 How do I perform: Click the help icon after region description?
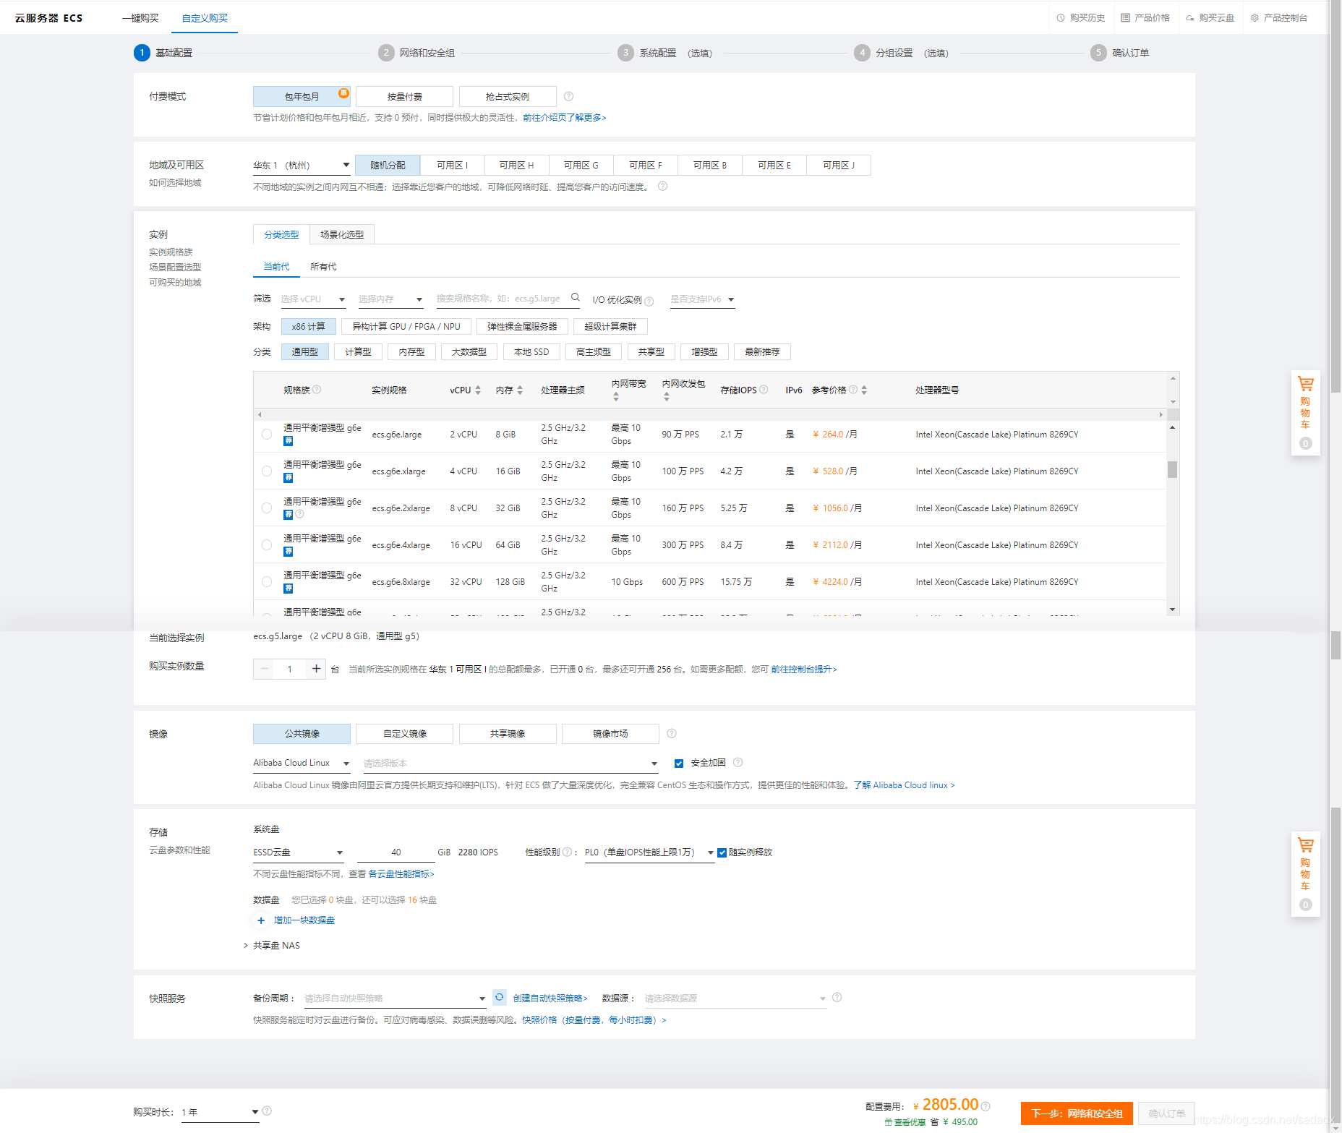tap(662, 187)
